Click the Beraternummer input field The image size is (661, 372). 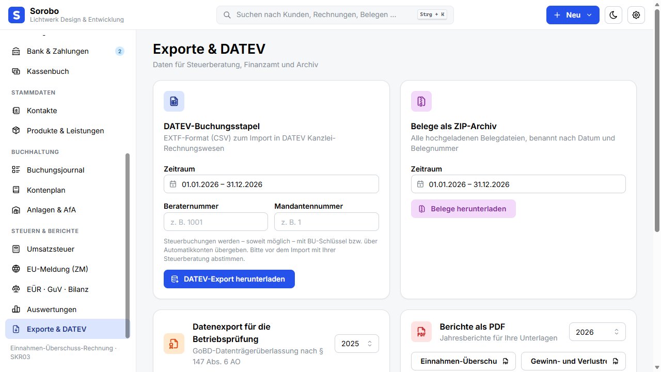[216, 222]
